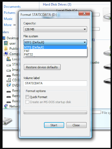Image resolution: width=112 pixels, height=149 pixels.
Task: Select the user folder icon in tree
Action: pyautogui.click(x=6, y=43)
